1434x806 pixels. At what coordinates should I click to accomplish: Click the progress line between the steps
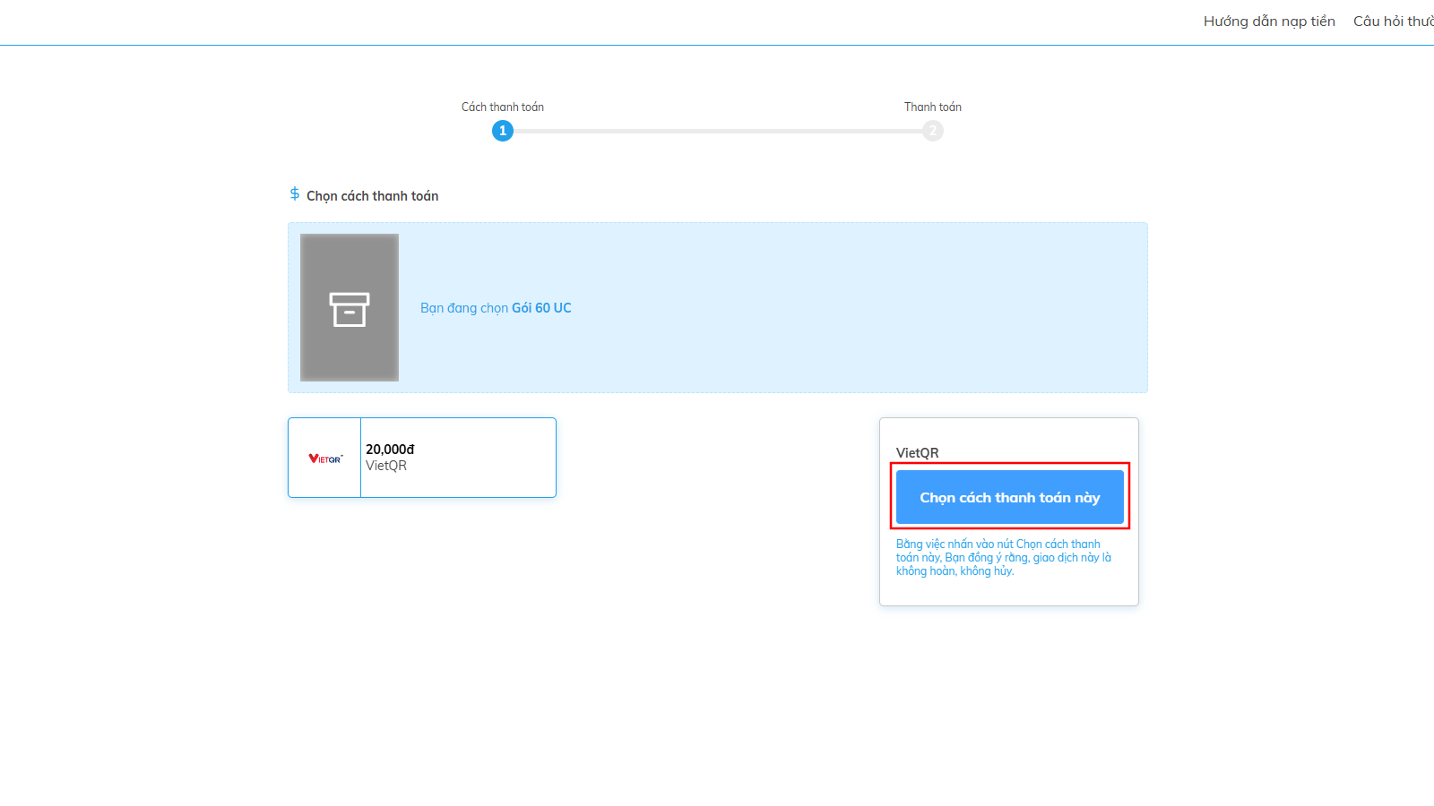(717, 131)
